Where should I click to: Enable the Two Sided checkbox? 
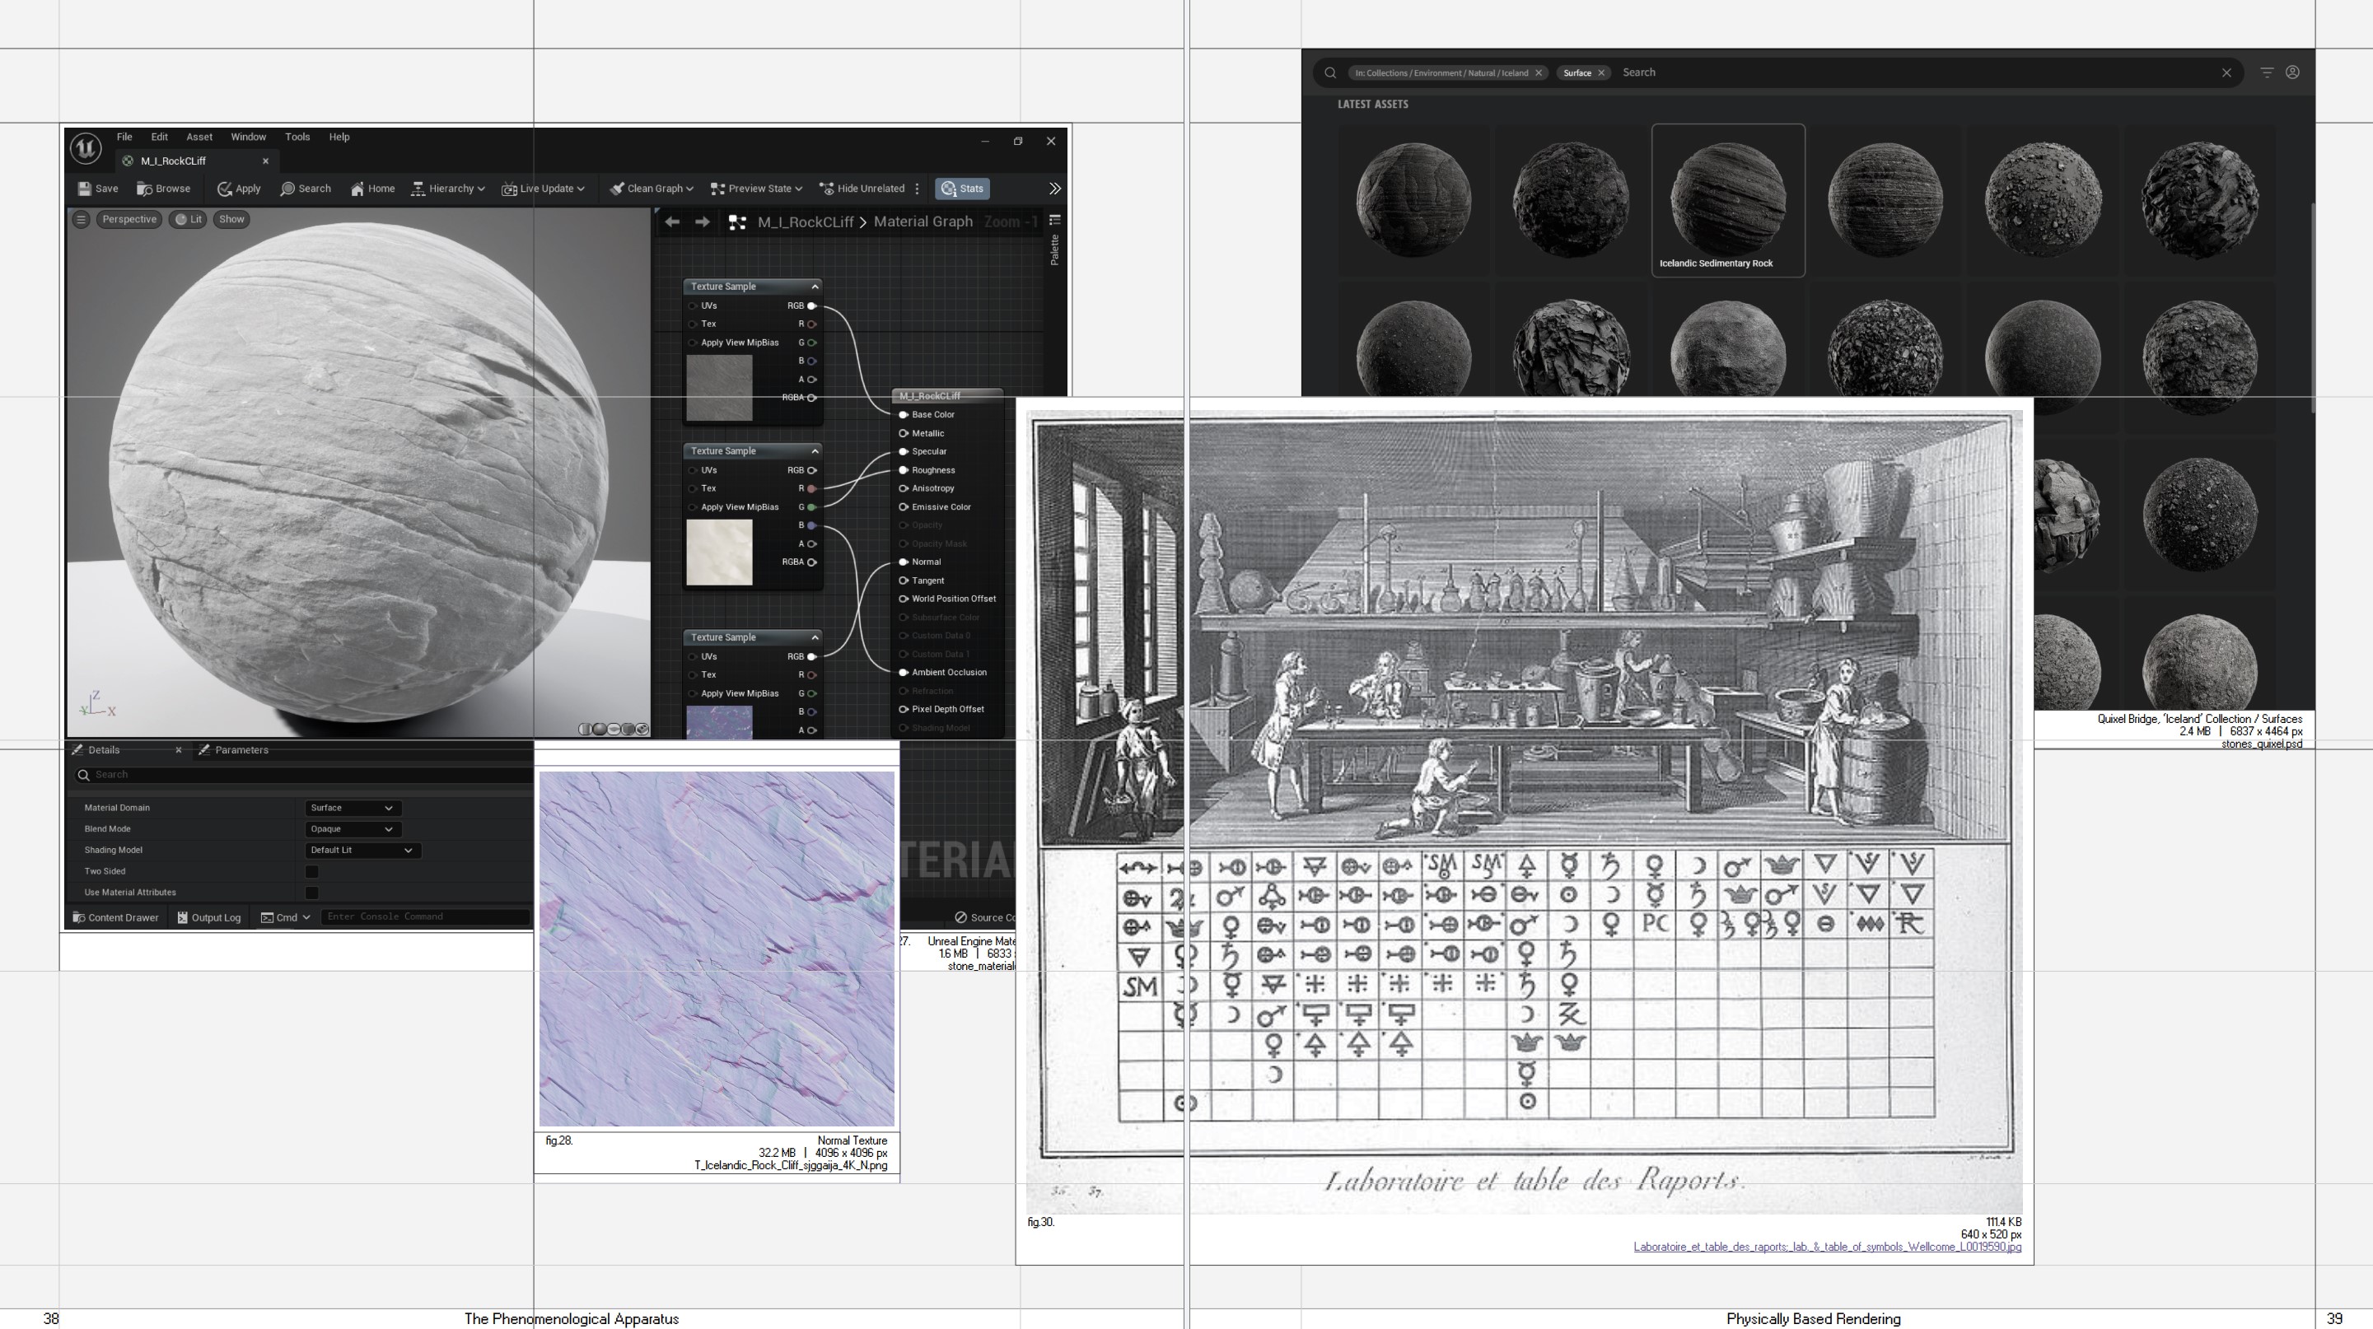pyautogui.click(x=312, y=871)
